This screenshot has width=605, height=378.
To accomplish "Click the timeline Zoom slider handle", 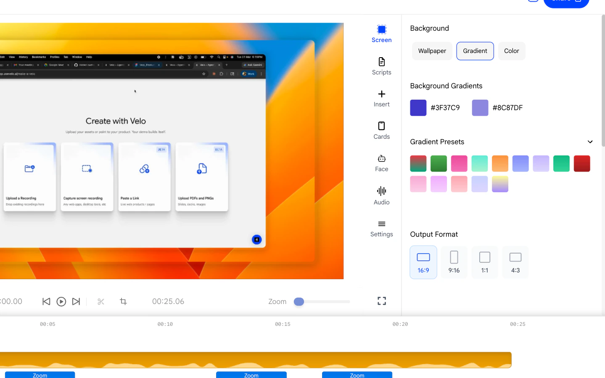I will click(299, 301).
